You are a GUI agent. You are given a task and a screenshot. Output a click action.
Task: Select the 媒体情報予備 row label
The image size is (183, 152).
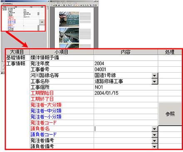click(x=45, y=58)
